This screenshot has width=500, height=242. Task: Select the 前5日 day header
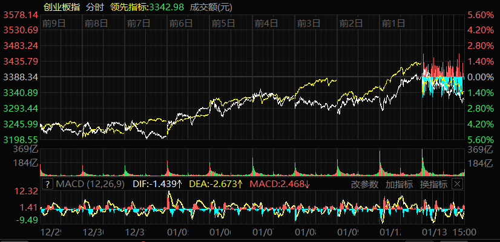point(224,24)
